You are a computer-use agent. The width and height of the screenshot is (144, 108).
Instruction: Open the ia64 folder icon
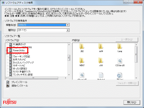tap(101, 46)
